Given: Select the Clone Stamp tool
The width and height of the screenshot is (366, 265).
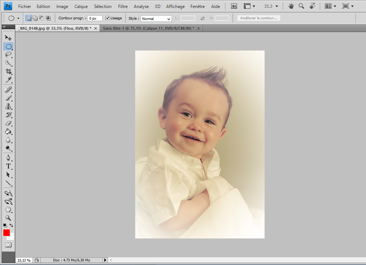Looking at the screenshot, I should pyautogui.click(x=8, y=107).
